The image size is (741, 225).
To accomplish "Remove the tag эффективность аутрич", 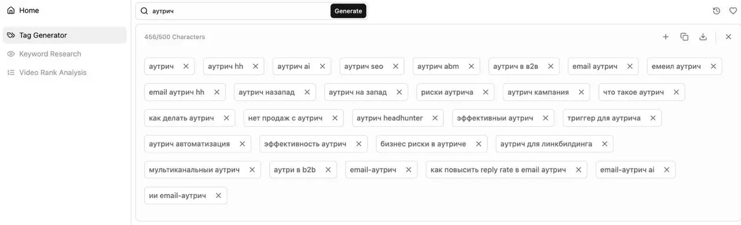I will 358,144.
